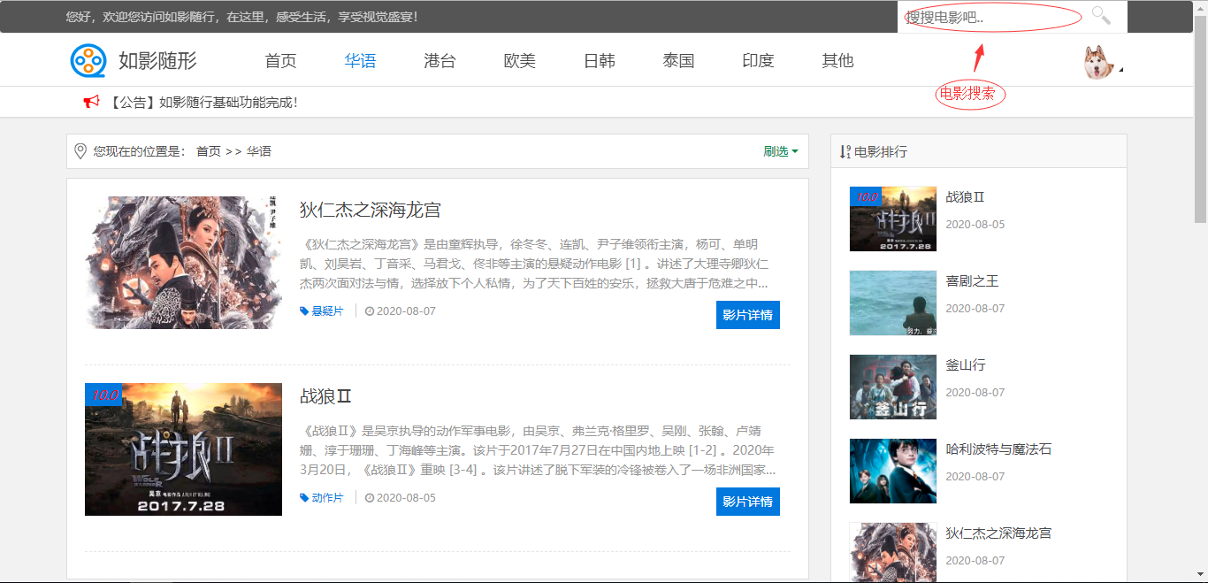Image resolution: width=1208 pixels, height=583 pixels.
Task: Open 战狼Ⅱ in the ranking sidebar
Action: point(965,197)
